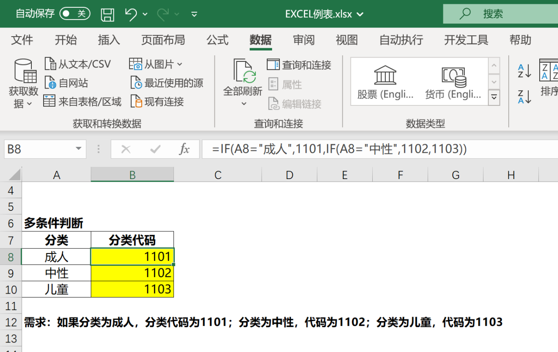Image resolution: width=558 pixels, height=352 pixels.
Task: Click the 属性 properties button
Action: 285,84
